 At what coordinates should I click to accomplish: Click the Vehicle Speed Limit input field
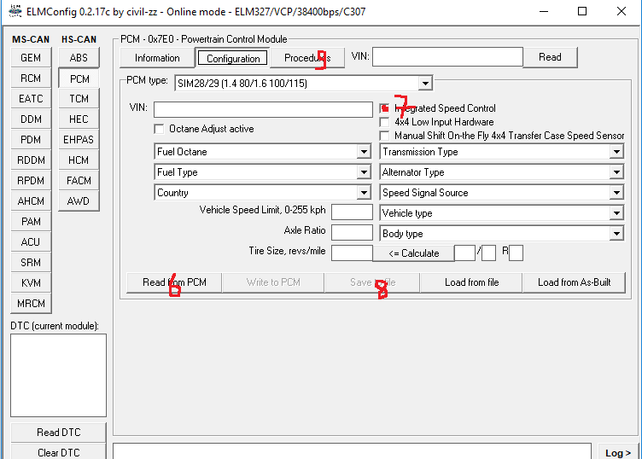(x=352, y=212)
